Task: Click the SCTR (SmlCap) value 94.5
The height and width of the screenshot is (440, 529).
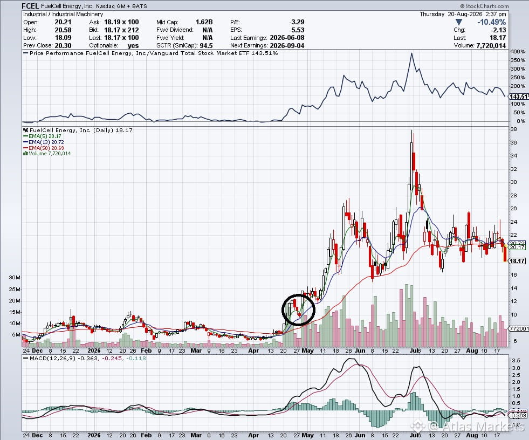Action: coord(206,45)
